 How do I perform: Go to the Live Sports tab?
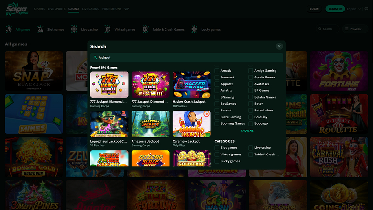56,9
